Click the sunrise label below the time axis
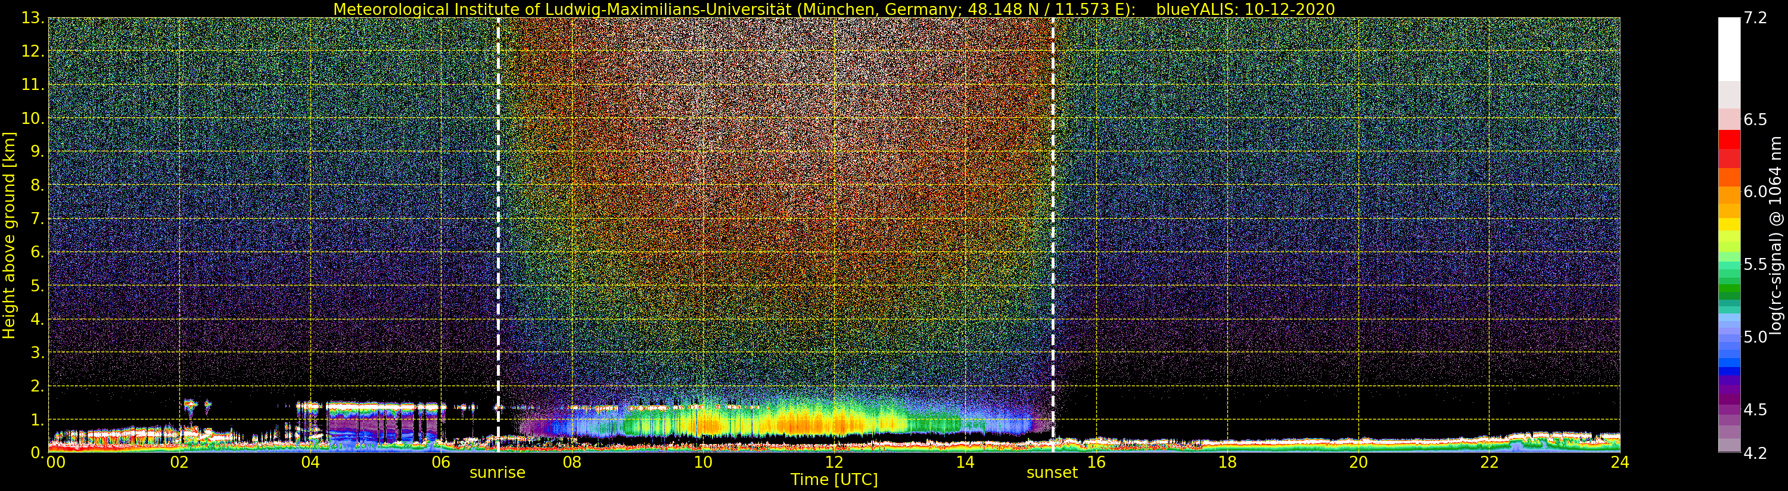 tap(497, 473)
